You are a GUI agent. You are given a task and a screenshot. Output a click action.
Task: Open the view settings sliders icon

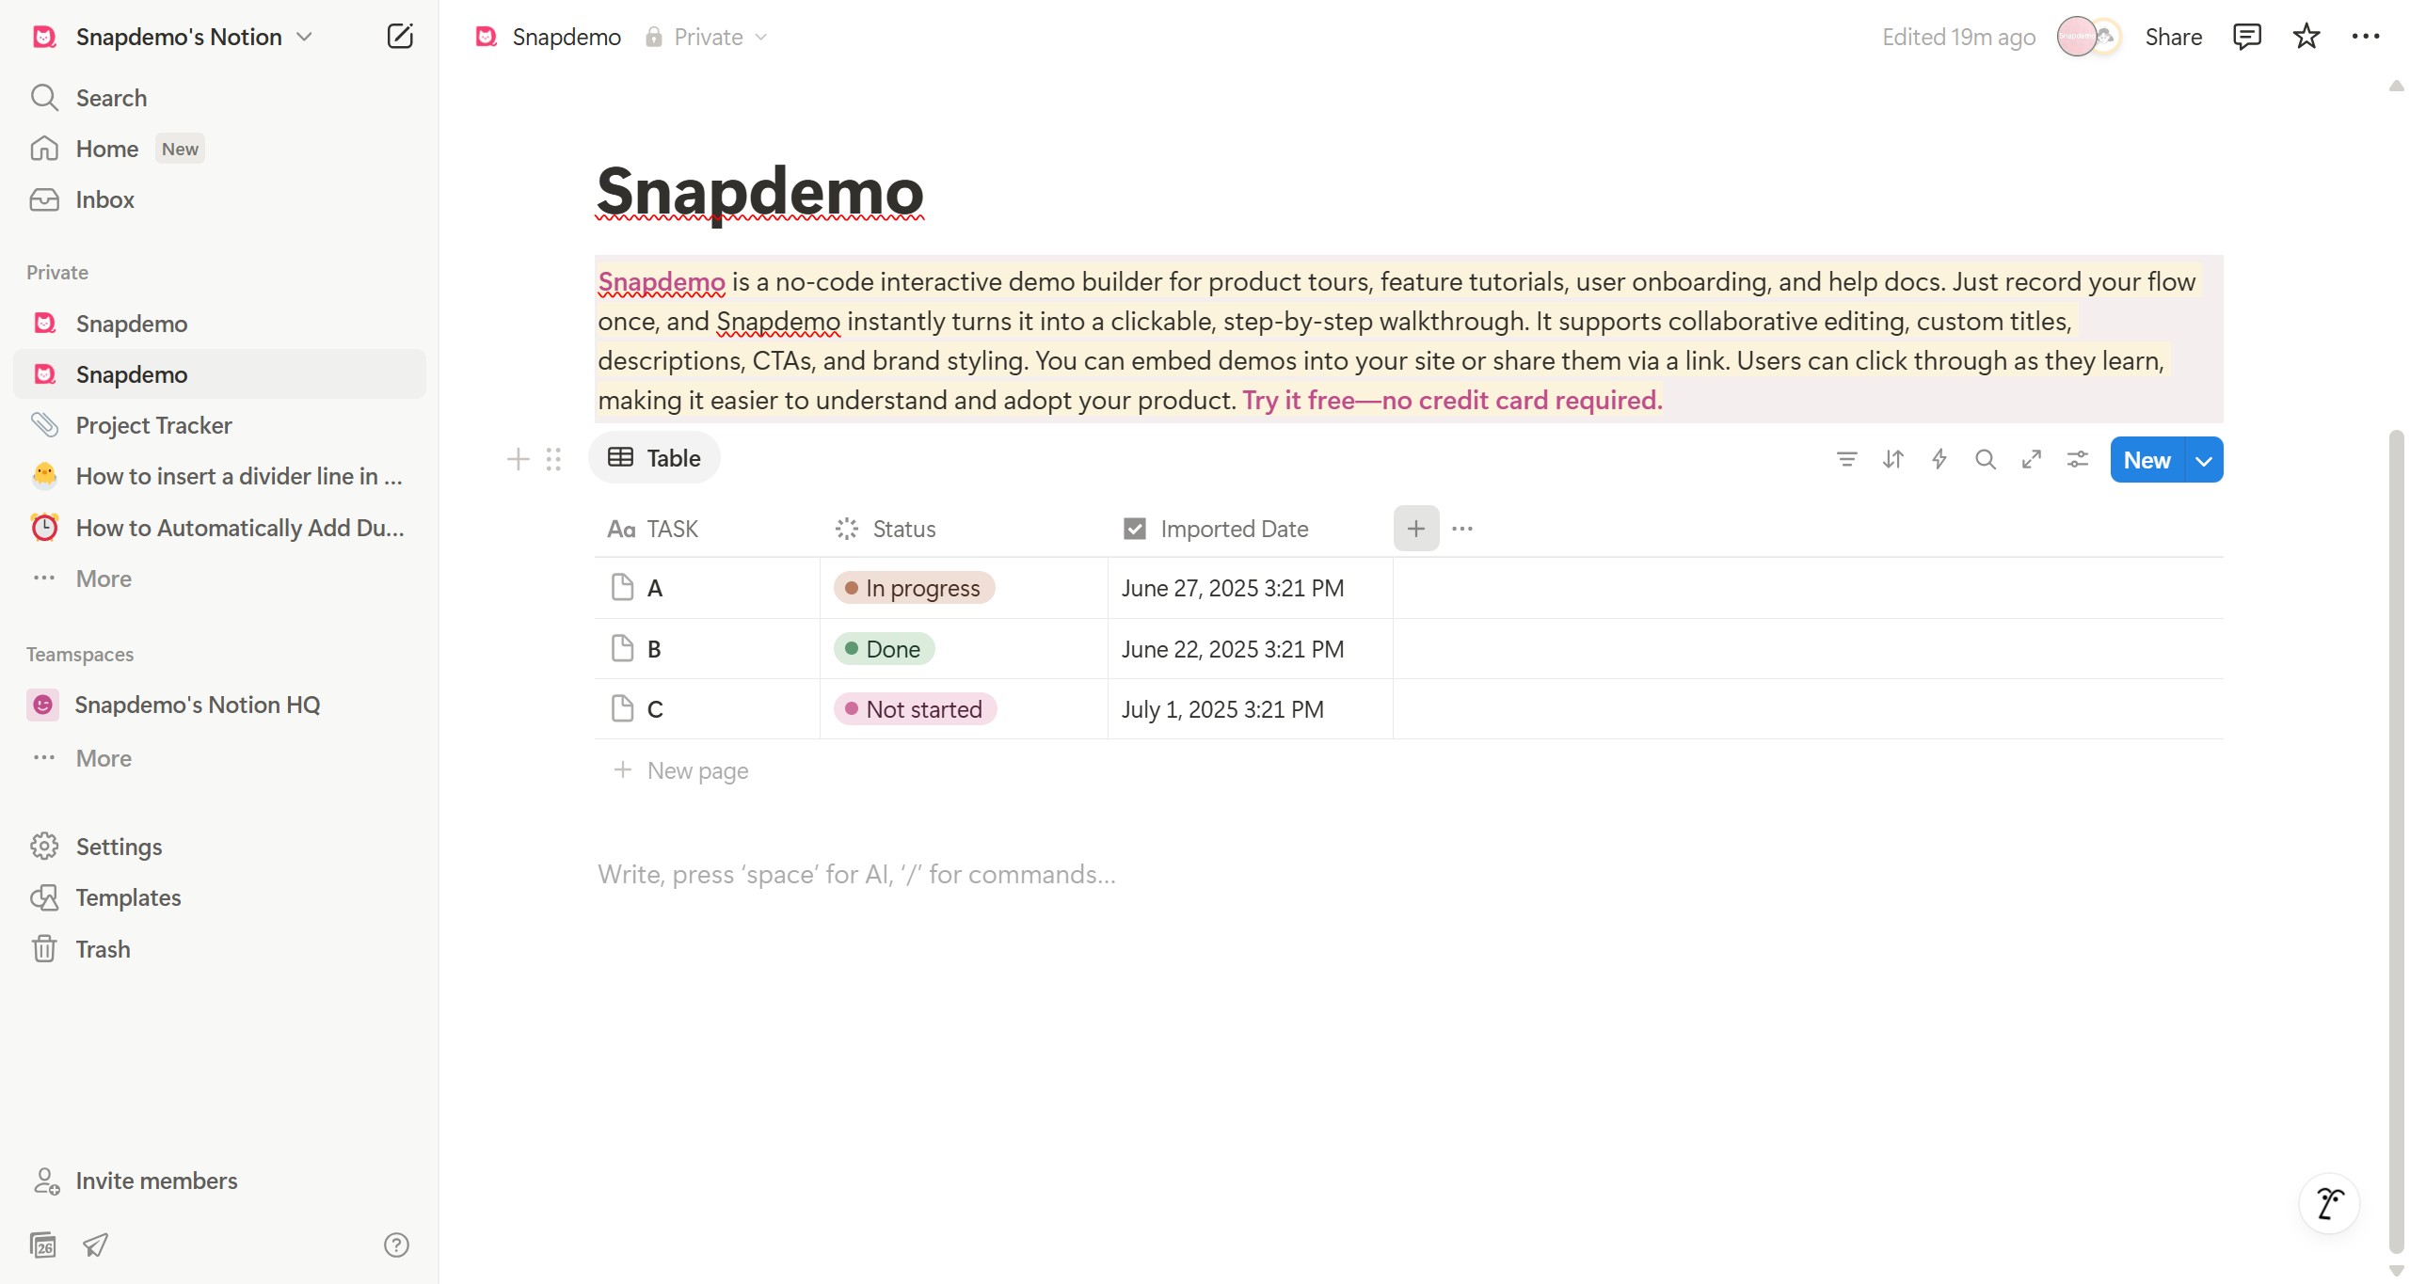2077,459
